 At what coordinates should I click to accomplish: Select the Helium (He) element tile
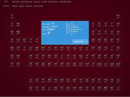(x=118, y=16)
